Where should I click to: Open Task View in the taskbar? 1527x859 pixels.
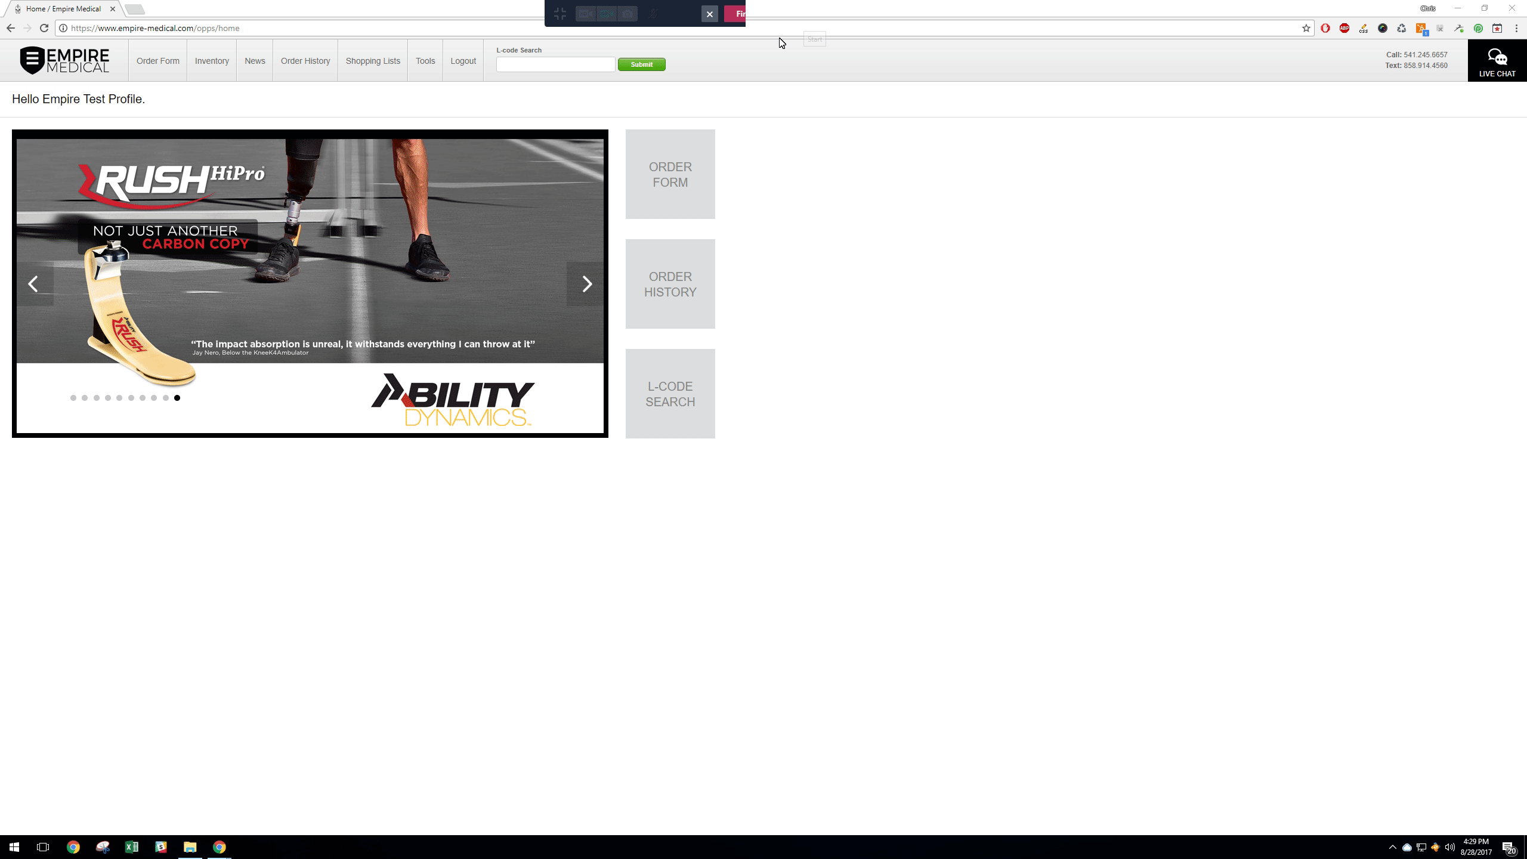coord(43,847)
